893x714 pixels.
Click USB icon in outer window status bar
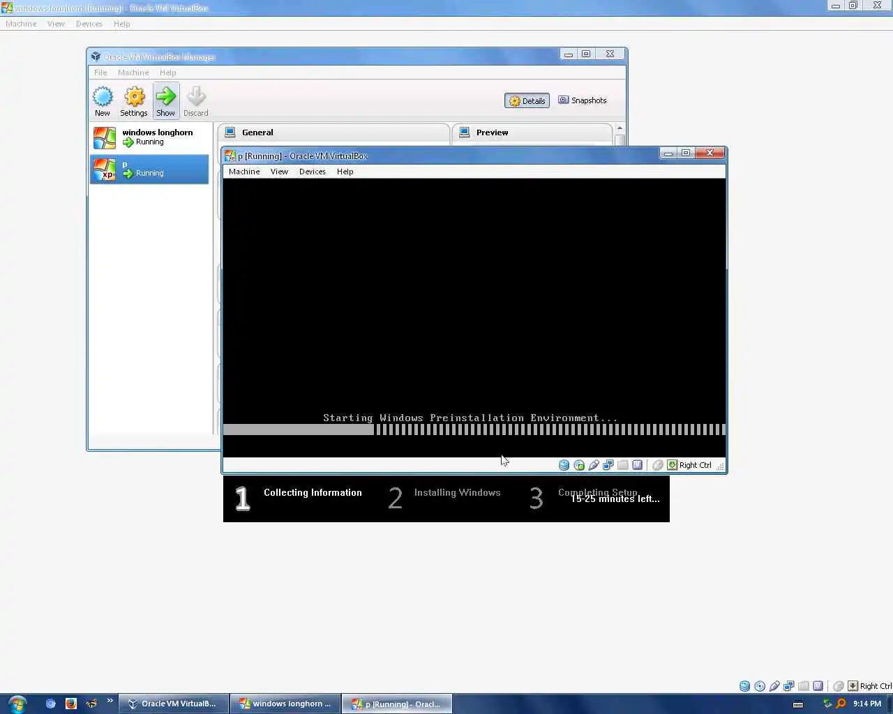coord(774,686)
